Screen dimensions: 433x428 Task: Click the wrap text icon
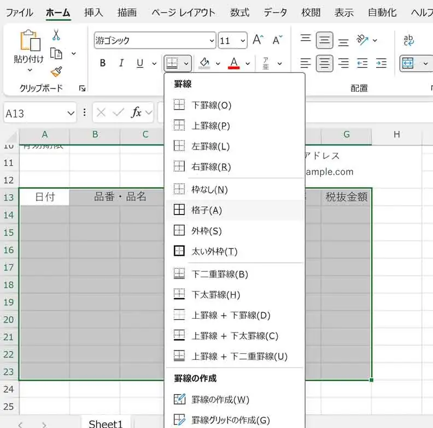coord(408,40)
